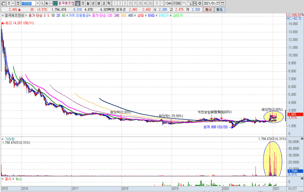Select the 분 minute chart period

pos(99,3)
